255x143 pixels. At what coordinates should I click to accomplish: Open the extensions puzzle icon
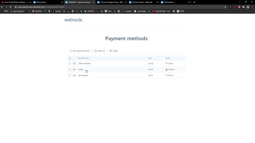(x=243, y=7)
